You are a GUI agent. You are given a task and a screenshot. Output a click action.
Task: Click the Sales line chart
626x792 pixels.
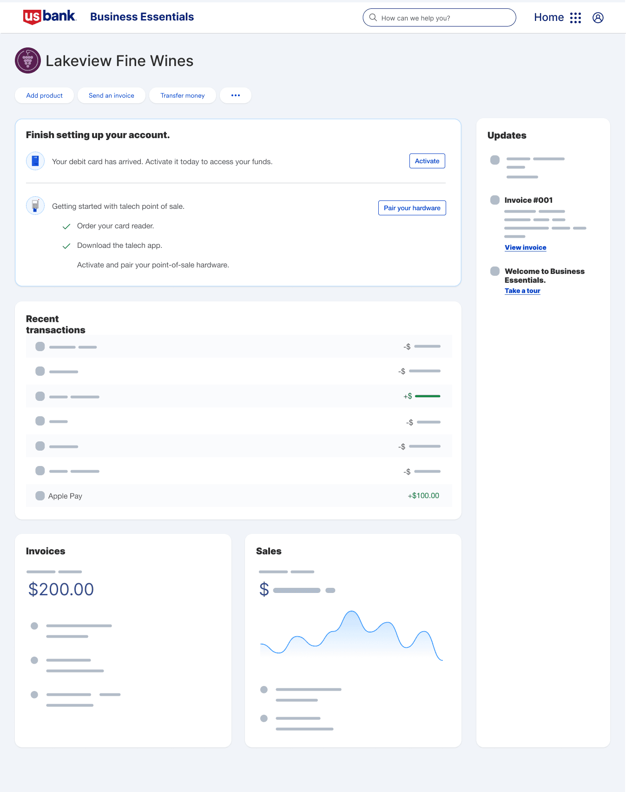351,635
